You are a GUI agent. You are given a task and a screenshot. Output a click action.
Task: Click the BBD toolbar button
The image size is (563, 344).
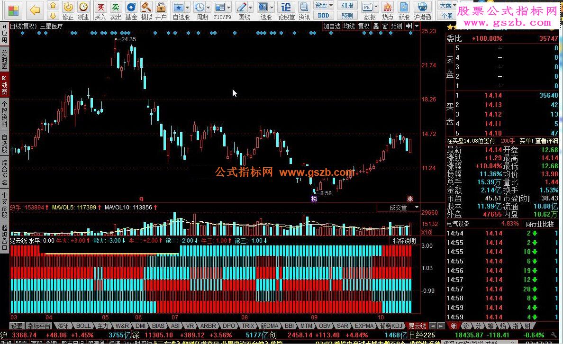point(324,16)
